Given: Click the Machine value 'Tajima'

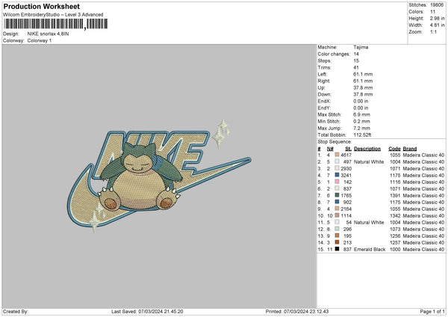Looking at the screenshot, I should click(361, 47).
